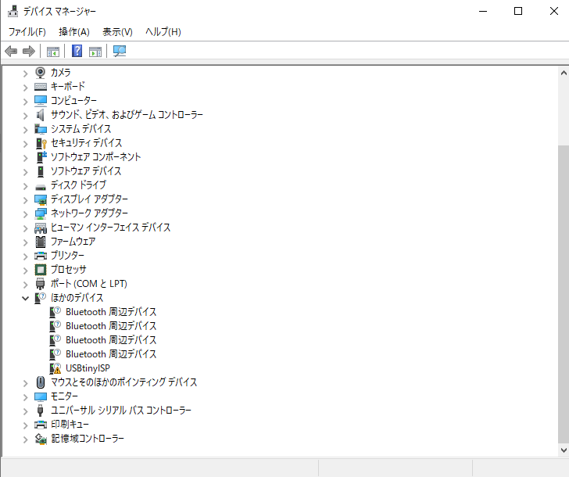The width and height of the screenshot is (569, 477).
Task: Click the monitor icon beside コンピューター
Action: (x=41, y=101)
